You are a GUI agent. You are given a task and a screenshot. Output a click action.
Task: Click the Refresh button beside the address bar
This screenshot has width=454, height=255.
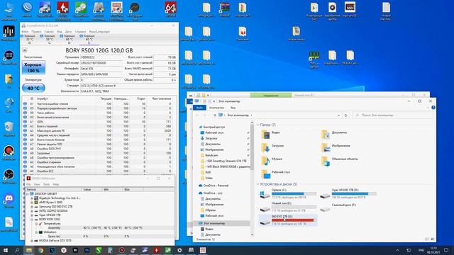(345, 115)
